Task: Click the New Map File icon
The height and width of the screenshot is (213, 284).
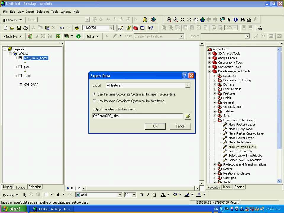Action: click(x=6, y=28)
